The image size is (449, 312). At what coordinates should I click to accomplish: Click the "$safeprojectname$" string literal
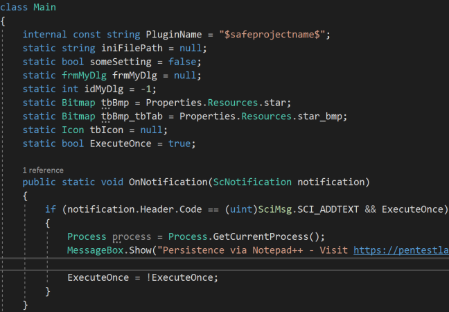point(272,35)
